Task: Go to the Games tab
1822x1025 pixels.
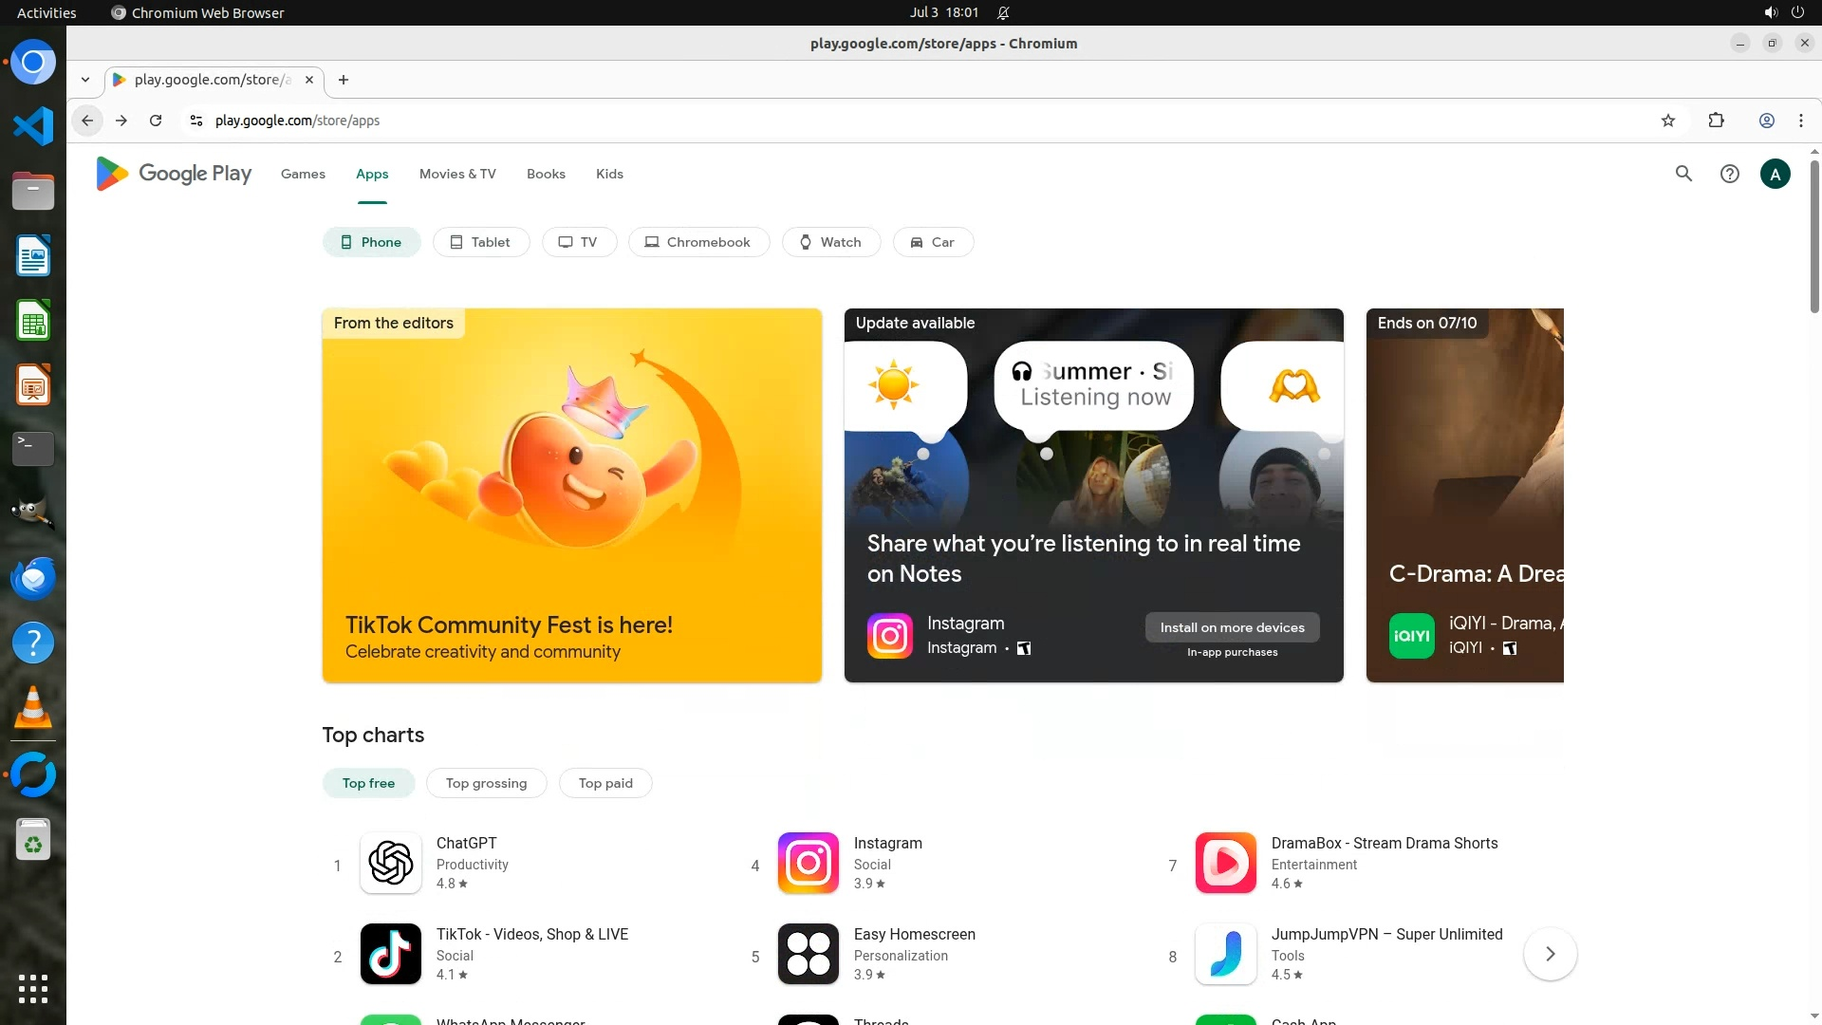Action: (x=303, y=174)
